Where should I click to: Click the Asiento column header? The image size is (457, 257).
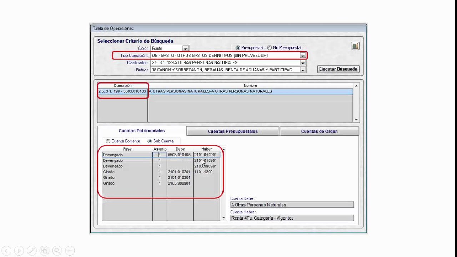coord(160,149)
